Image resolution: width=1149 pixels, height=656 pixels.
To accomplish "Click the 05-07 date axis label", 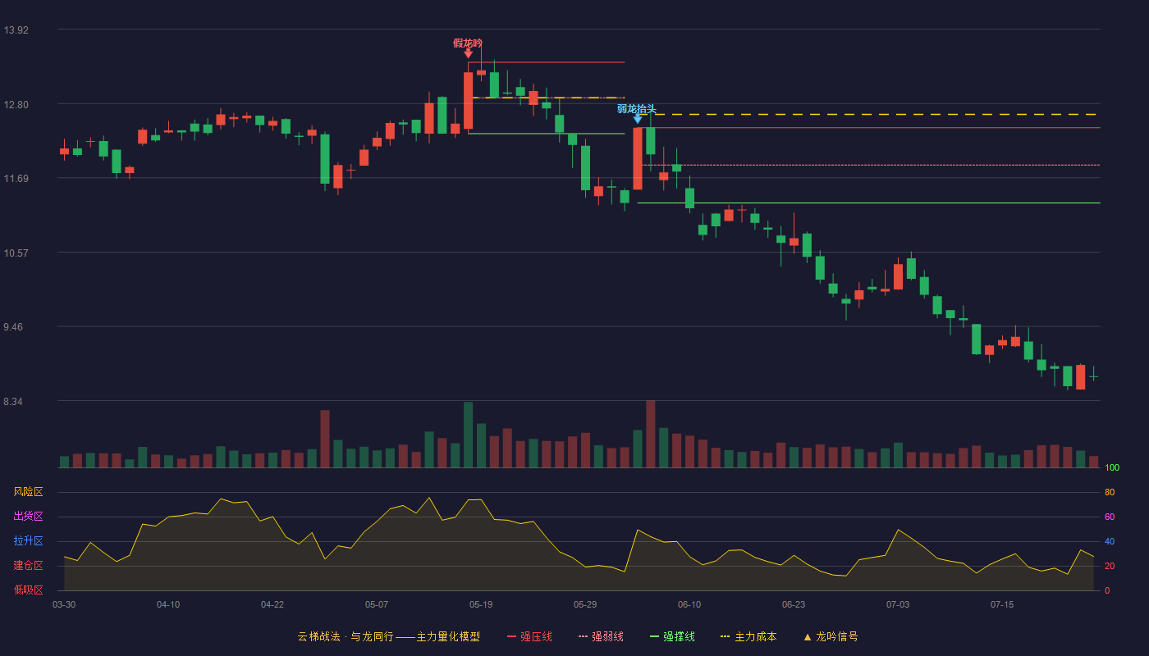I will (x=377, y=604).
